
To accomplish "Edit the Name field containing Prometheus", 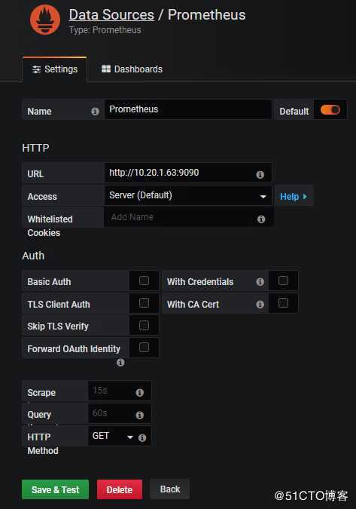I will click(188, 109).
